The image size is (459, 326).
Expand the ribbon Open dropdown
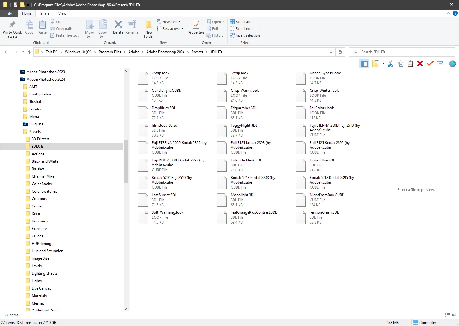[216, 22]
